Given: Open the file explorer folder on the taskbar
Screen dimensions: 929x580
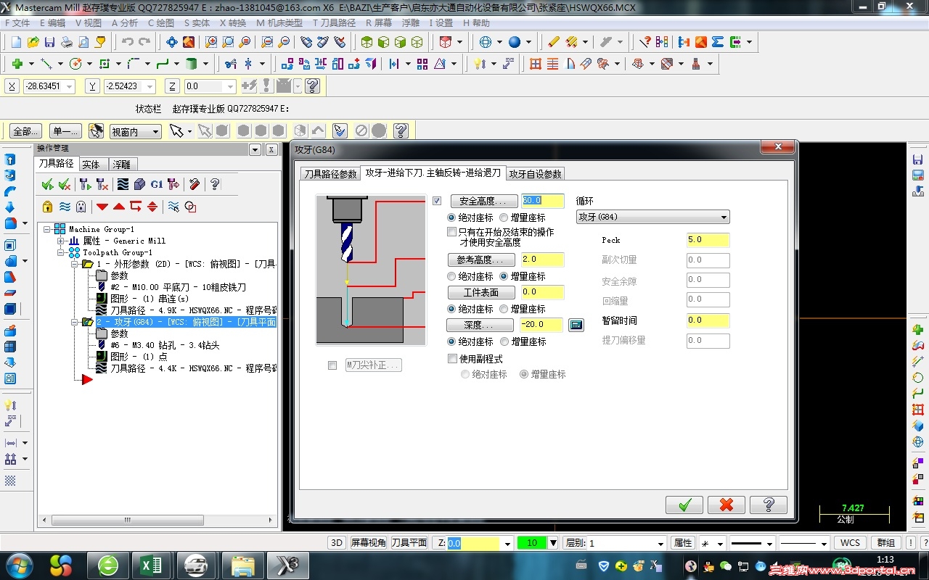Looking at the screenshot, I should [242, 565].
